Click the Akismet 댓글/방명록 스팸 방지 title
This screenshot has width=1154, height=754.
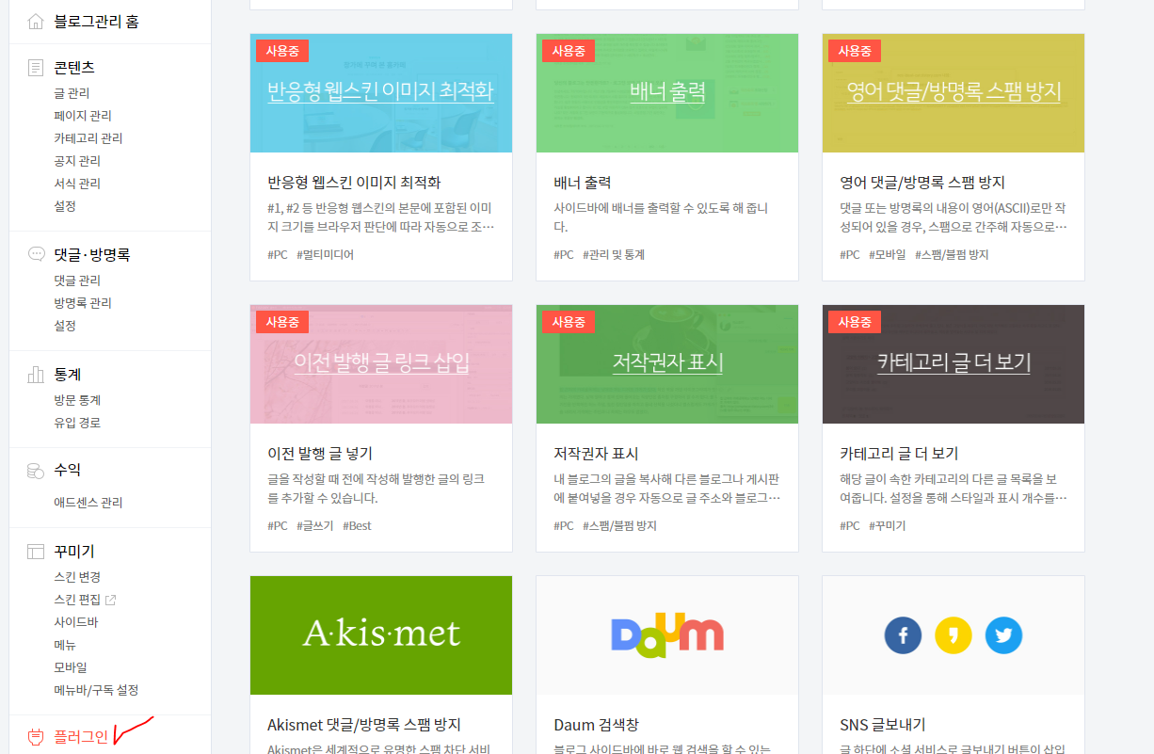click(x=364, y=725)
